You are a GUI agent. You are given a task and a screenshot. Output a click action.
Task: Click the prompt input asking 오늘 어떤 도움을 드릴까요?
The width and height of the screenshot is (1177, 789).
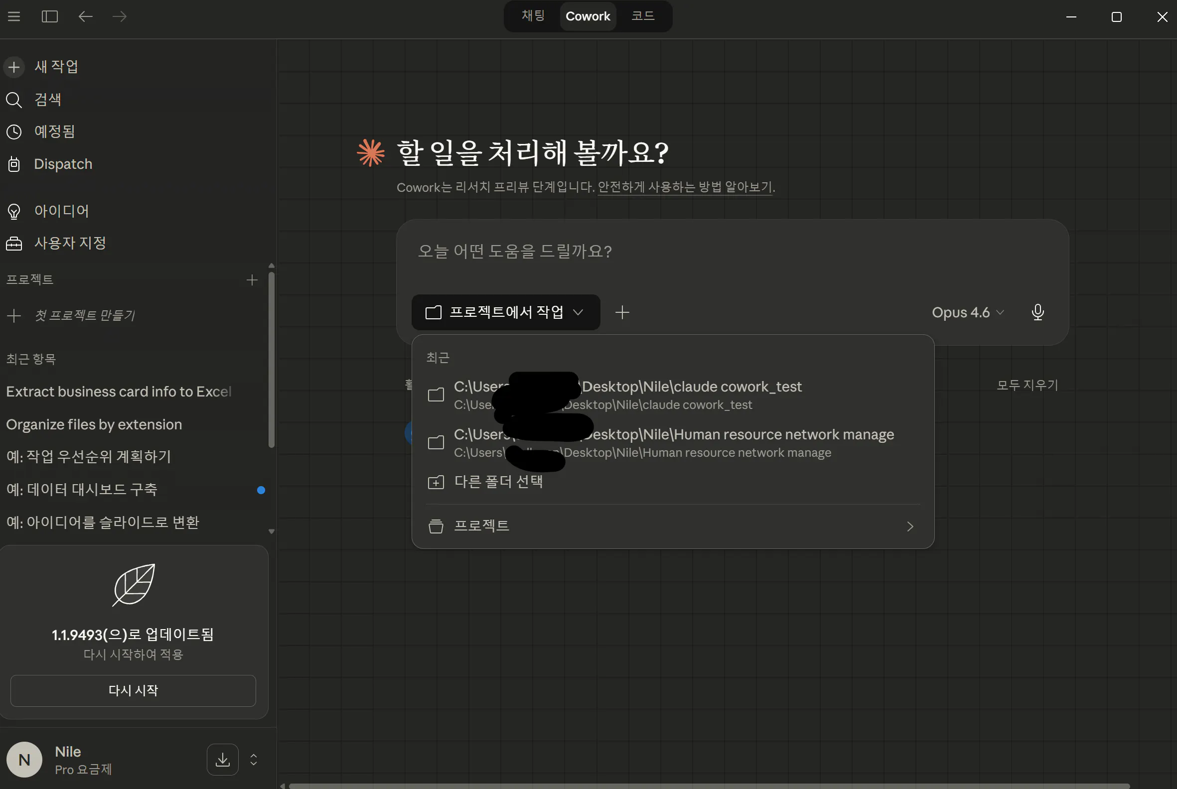(514, 252)
